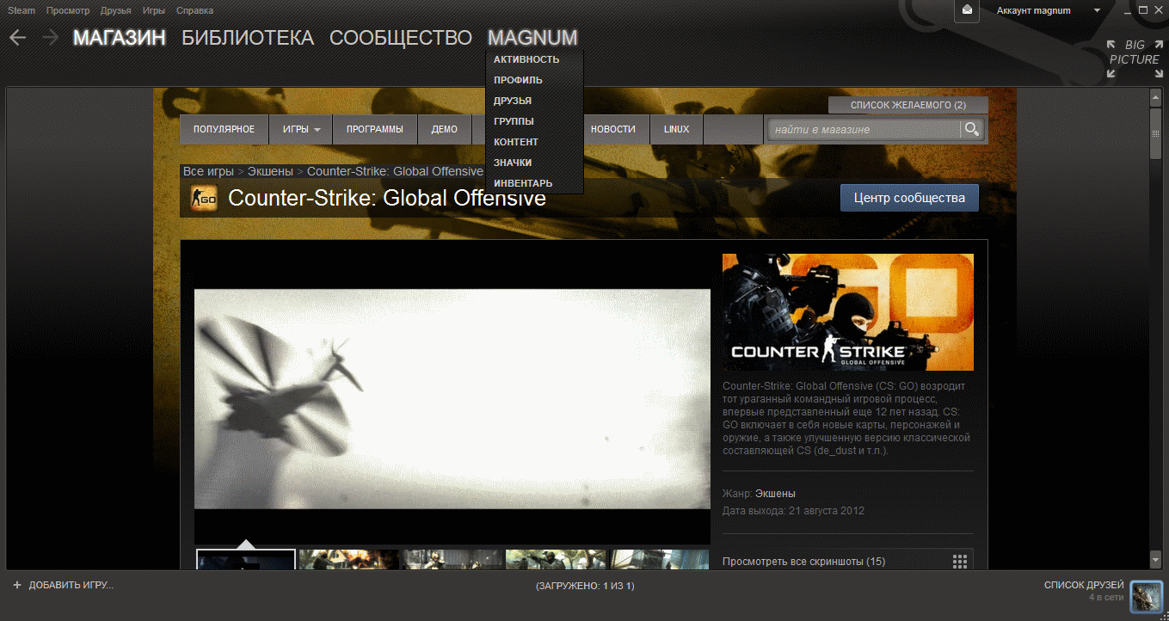Click Все игры breadcrumb link
This screenshot has width=1169, height=621.
point(208,171)
